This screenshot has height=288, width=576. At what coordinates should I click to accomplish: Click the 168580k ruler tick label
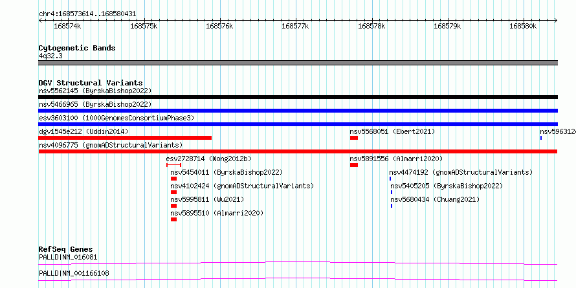pos(523,26)
